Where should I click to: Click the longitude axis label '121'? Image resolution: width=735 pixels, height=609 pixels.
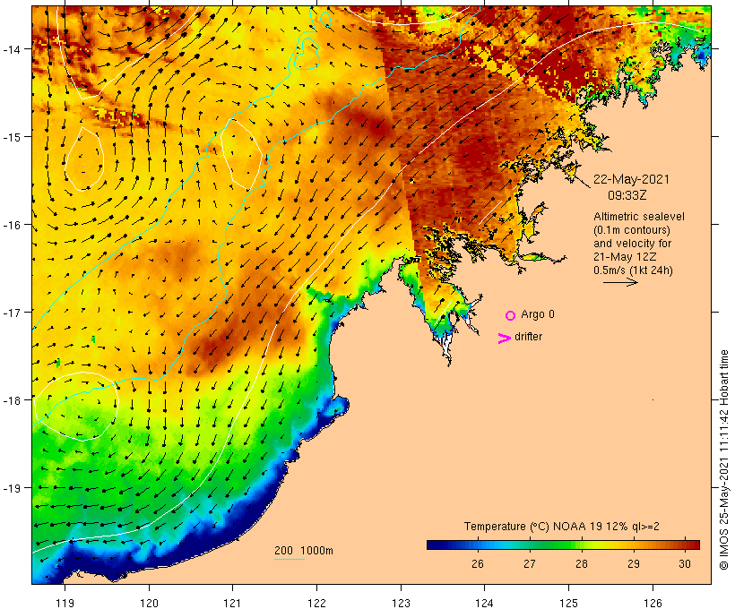pyautogui.click(x=232, y=603)
